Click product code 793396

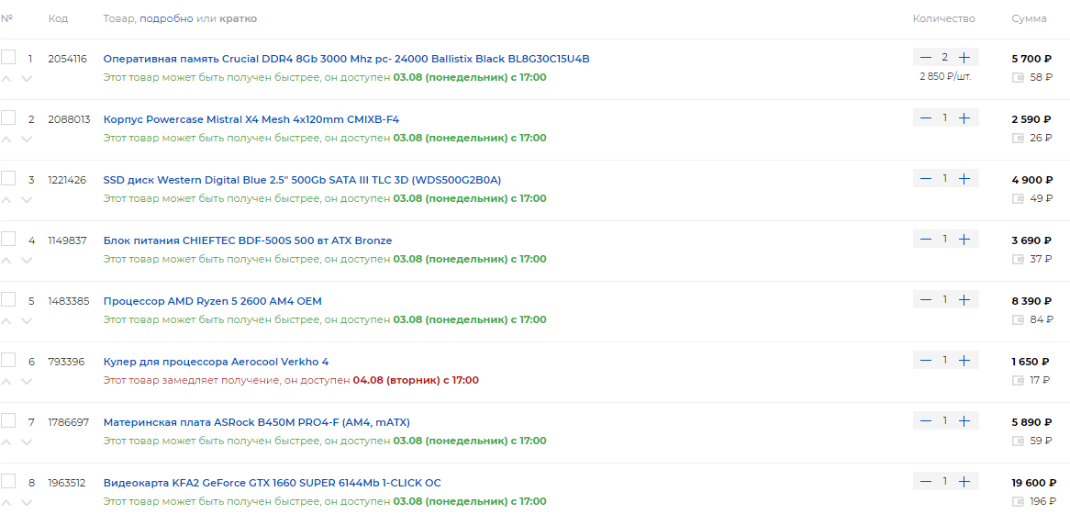point(66,362)
